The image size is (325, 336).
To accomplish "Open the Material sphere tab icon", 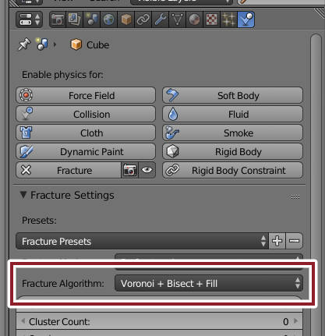I will (194, 19).
